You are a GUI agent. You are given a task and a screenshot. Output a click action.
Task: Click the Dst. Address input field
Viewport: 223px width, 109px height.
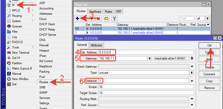[146, 52]
